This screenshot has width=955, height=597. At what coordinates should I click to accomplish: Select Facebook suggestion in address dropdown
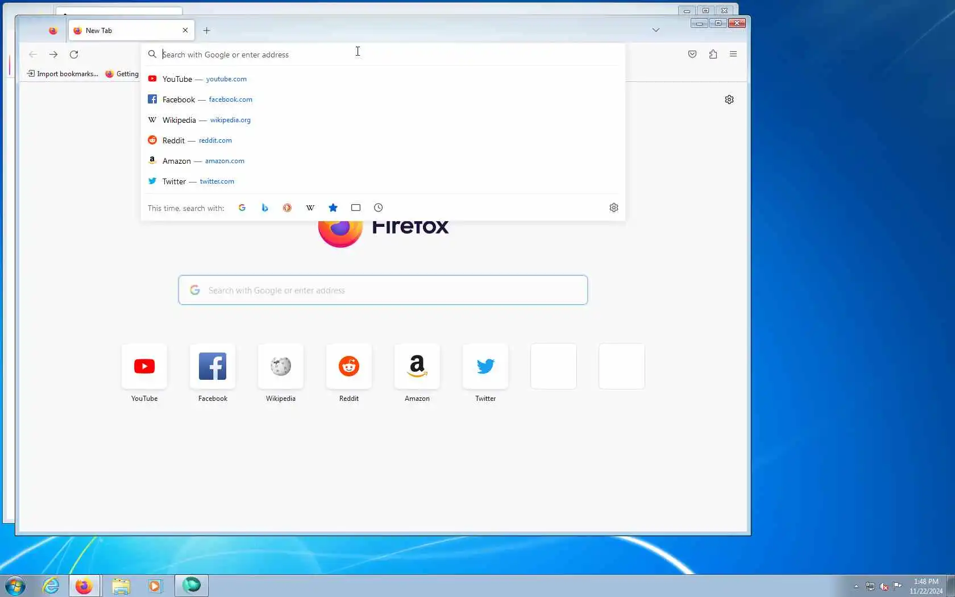[x=383, y=100]
